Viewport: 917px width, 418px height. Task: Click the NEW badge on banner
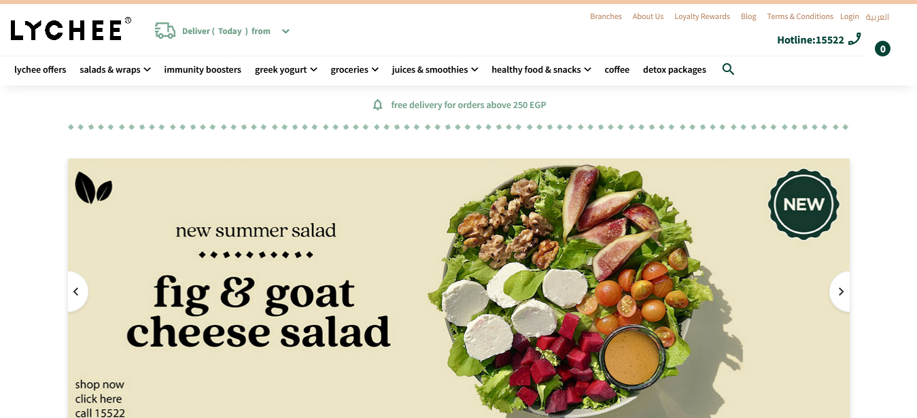803,205
